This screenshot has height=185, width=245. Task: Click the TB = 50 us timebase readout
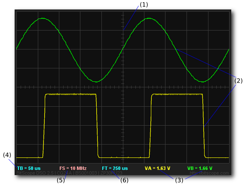tap(29, 168)
